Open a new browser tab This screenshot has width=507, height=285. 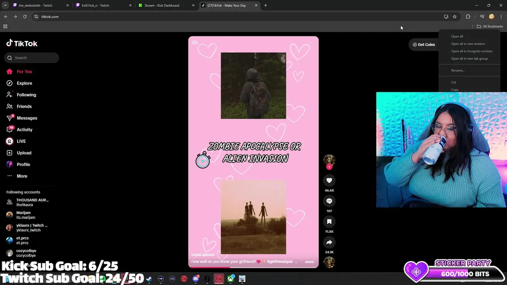(265, 6)
